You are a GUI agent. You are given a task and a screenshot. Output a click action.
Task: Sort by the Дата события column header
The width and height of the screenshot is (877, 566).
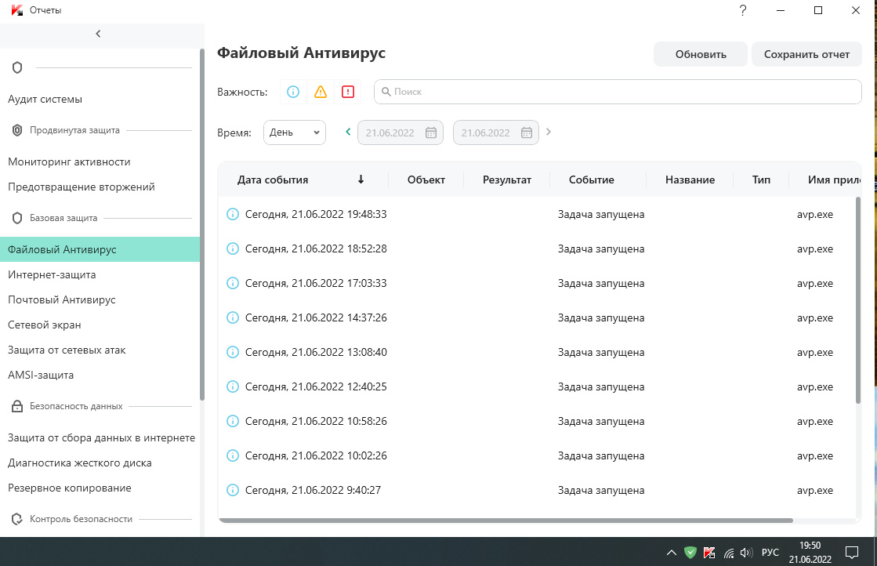[x=273, y=180]
